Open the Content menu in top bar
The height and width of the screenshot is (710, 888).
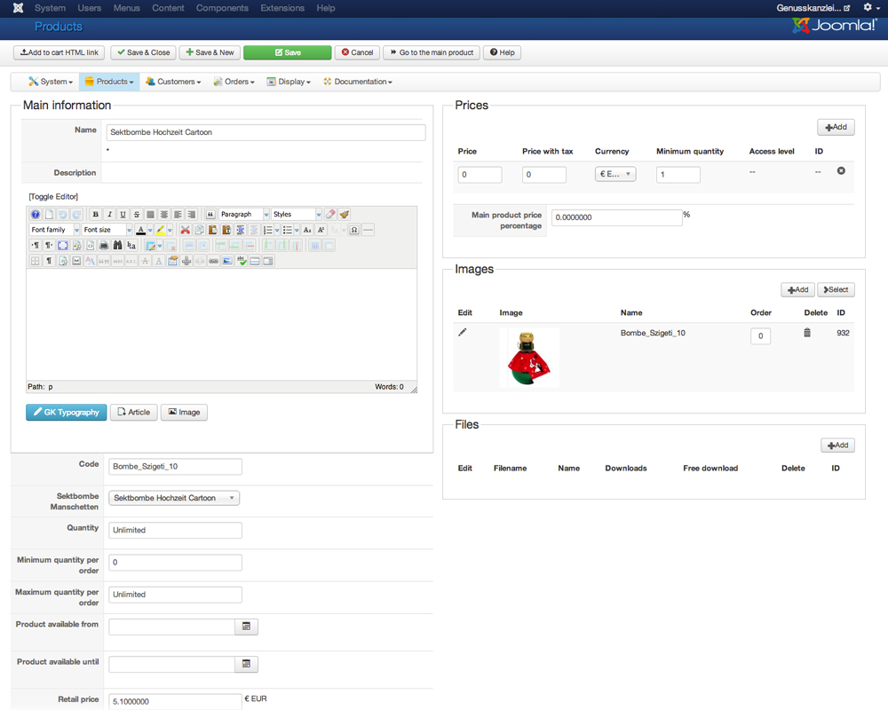tap(168, 8)
